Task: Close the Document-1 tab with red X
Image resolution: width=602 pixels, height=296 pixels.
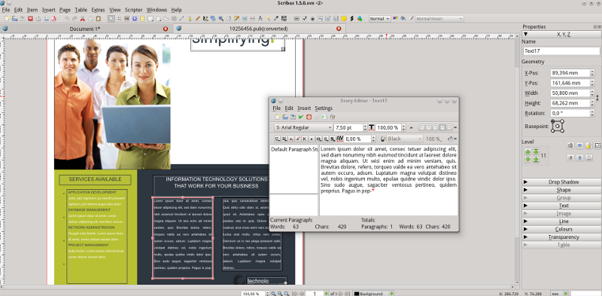Action: pos(166,29)
